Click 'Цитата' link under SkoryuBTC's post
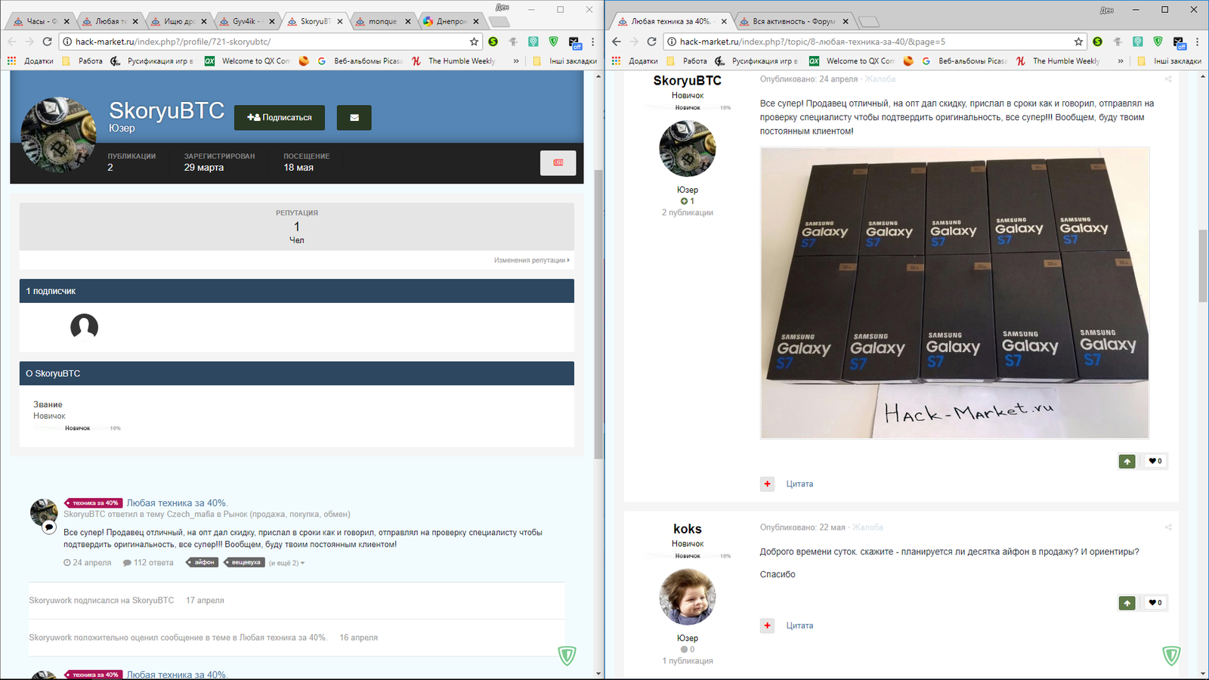 point(799,484)
